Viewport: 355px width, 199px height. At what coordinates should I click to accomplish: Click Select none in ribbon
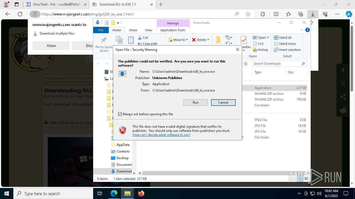[x=284, y=44]
